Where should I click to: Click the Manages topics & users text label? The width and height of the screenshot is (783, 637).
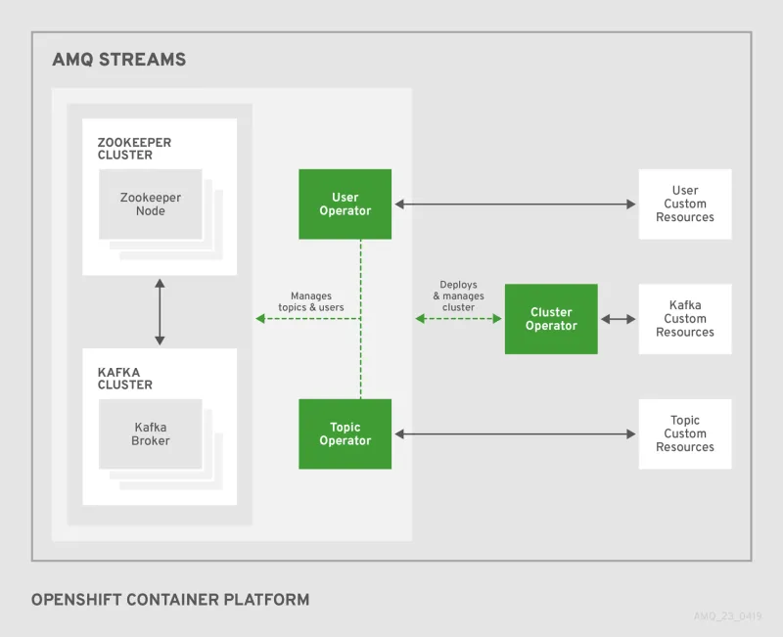[x=311, y=301]
